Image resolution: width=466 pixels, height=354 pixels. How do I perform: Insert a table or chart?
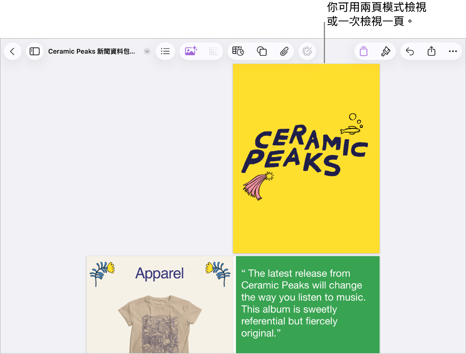[x=238, y=51]
